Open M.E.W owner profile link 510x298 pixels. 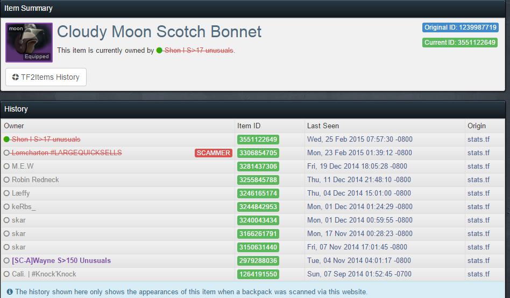(23, 167)
